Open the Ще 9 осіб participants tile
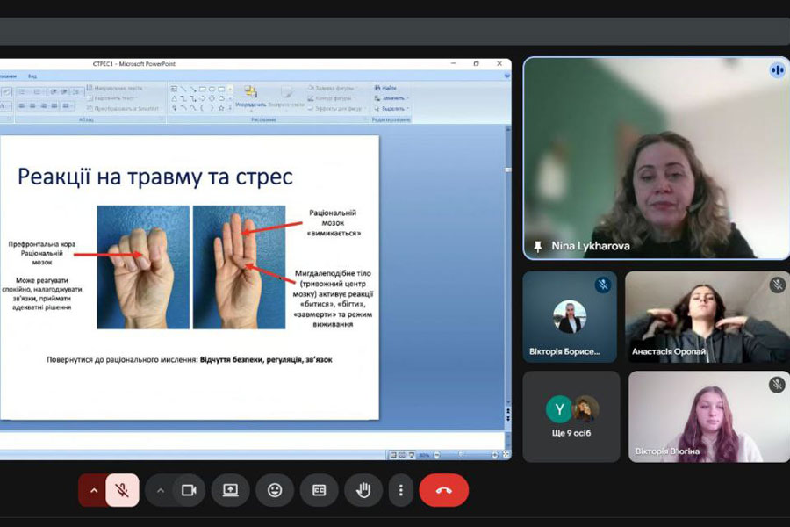The image size is (790, 527). [x=571, y=416]
